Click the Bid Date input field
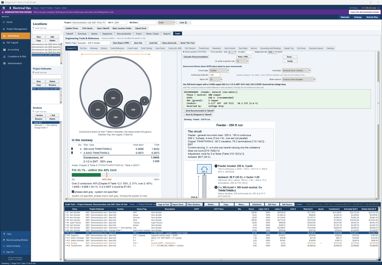This screenshot has width=382, height=265. [147, 22]
